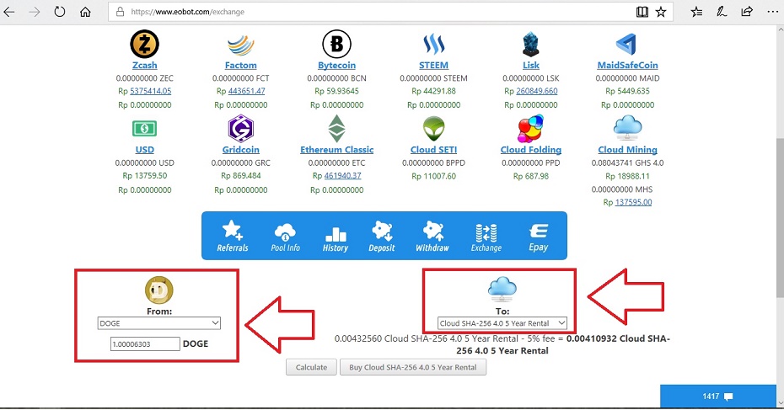Open Exchange in the blue toolbar
Viewport: 784px width, 410px height.
[486, 237]
